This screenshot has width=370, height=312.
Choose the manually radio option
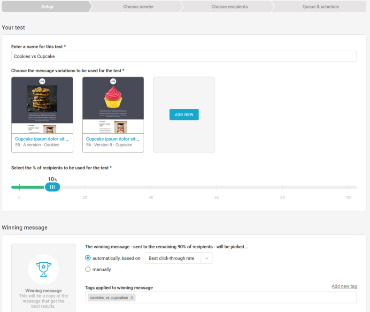point(88,269)
